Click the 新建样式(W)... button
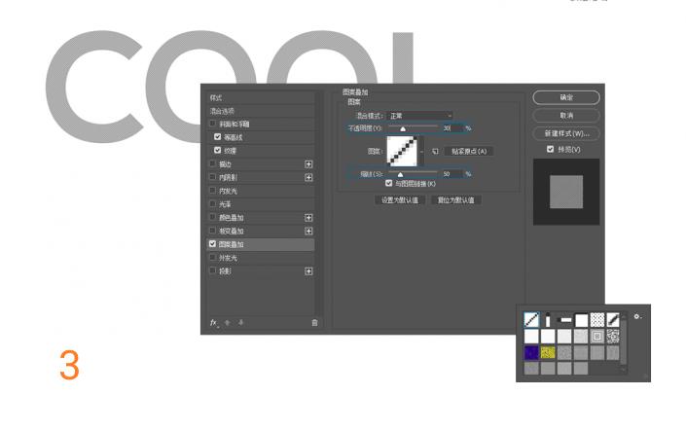 (x=566, y=133)
